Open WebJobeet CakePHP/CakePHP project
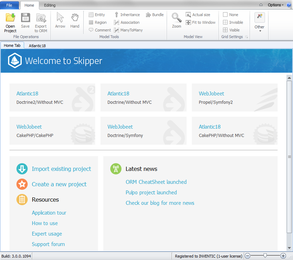Screen dimensions: 293x260 [52, 131]
